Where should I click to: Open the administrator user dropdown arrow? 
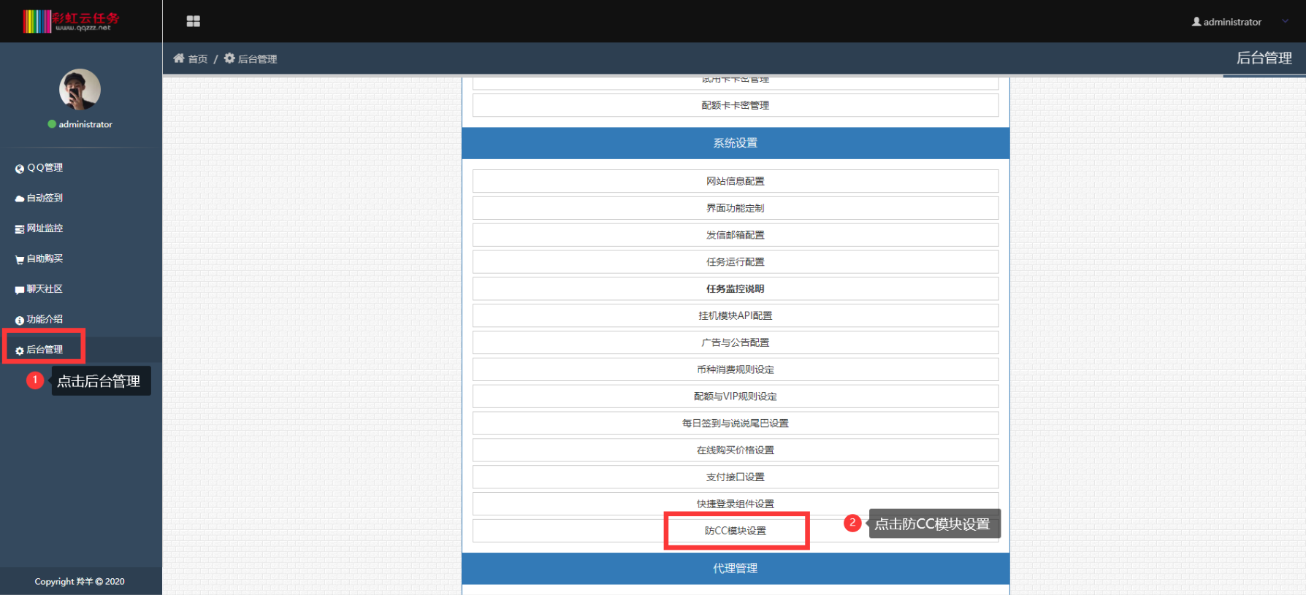pyautogui.click(x=1285, y=21)
